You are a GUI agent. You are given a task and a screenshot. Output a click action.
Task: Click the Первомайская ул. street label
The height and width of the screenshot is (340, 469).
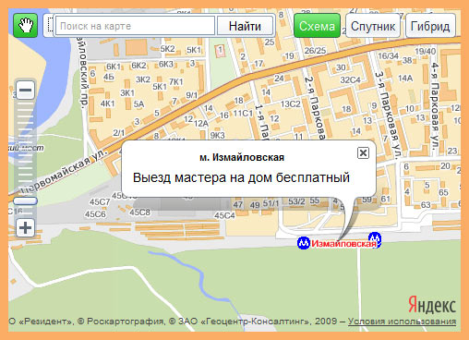pyautogui.click(x=63, y=171)
